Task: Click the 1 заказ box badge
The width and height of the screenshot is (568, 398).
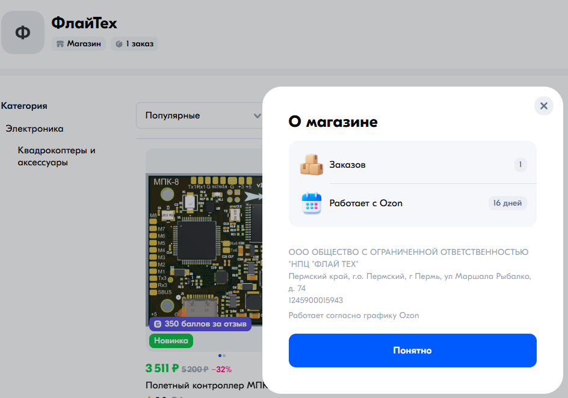Action: click(134, 44)
